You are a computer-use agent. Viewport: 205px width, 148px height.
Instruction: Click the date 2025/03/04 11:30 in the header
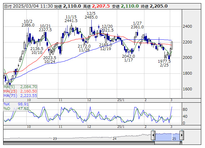[33, 6]
